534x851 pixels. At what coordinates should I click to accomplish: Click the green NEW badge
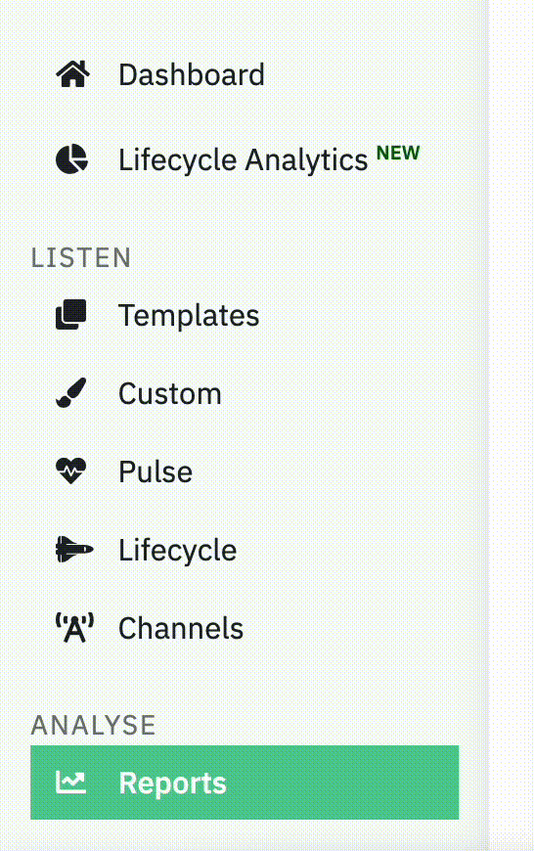point(398,153)
